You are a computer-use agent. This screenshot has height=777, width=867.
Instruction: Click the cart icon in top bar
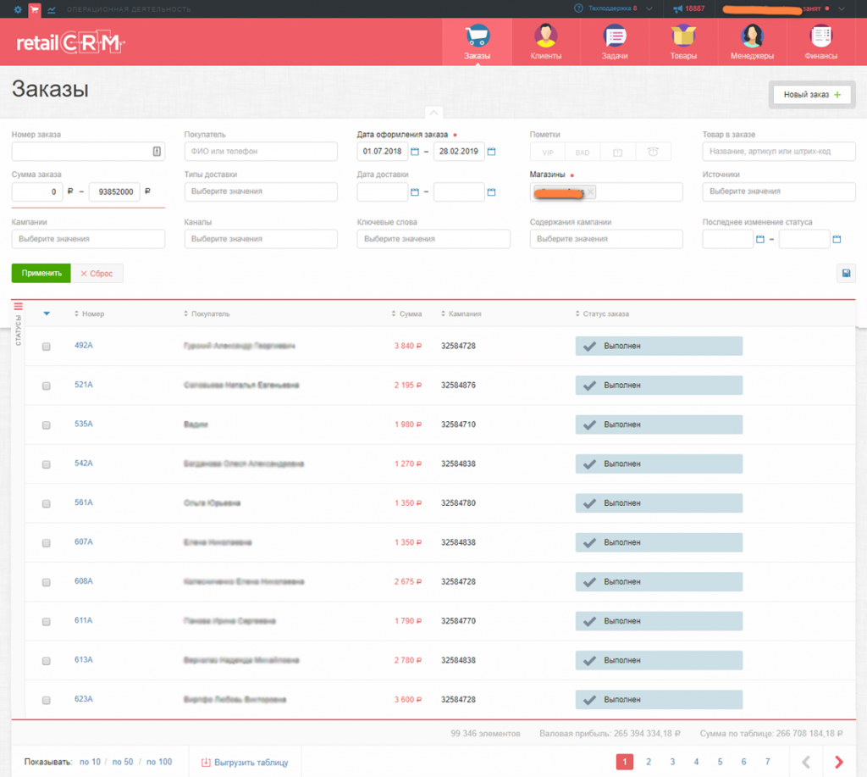click(x=35, y=8)
